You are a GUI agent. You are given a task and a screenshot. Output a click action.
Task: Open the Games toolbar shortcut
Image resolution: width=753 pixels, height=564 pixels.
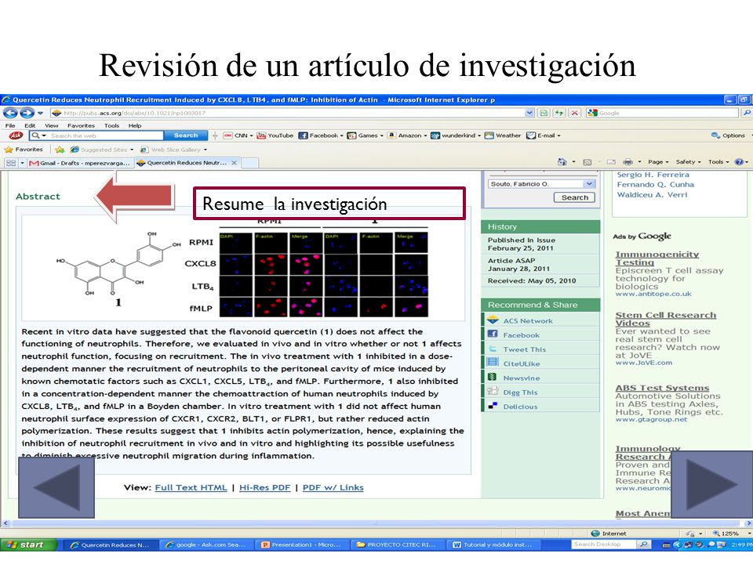pyautogui.click(x=365, y=136)
